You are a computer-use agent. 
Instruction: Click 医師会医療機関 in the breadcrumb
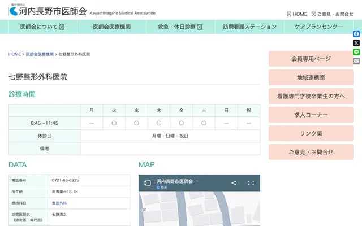(x=40, y=54)
